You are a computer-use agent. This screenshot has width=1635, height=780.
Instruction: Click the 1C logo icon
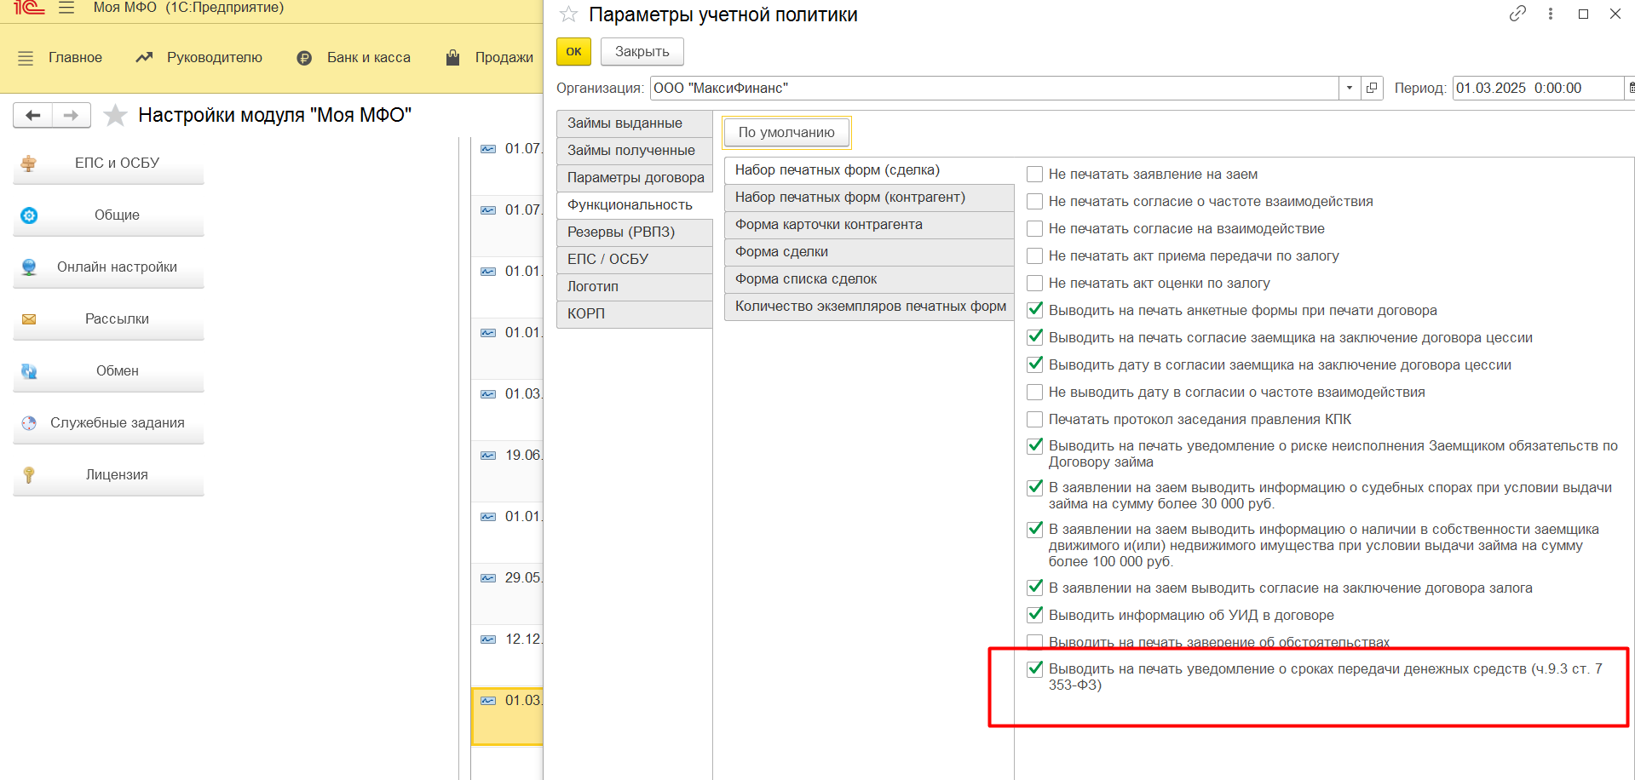pyautogui.click(x=28, y=8)
